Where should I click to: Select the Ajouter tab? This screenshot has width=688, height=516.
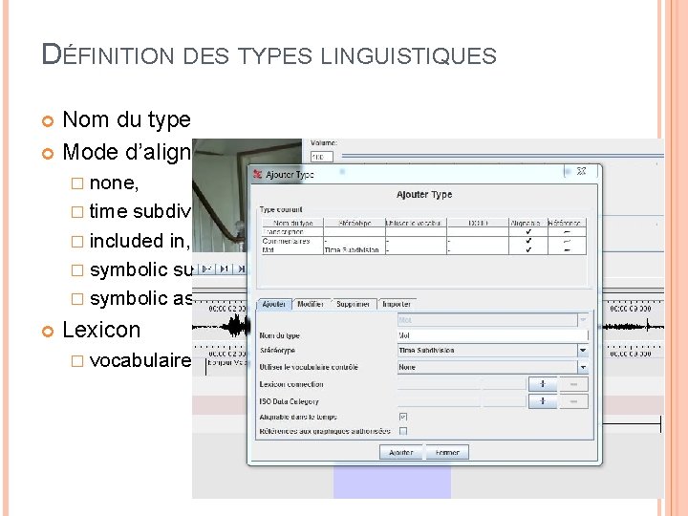(x=274, y=304)
